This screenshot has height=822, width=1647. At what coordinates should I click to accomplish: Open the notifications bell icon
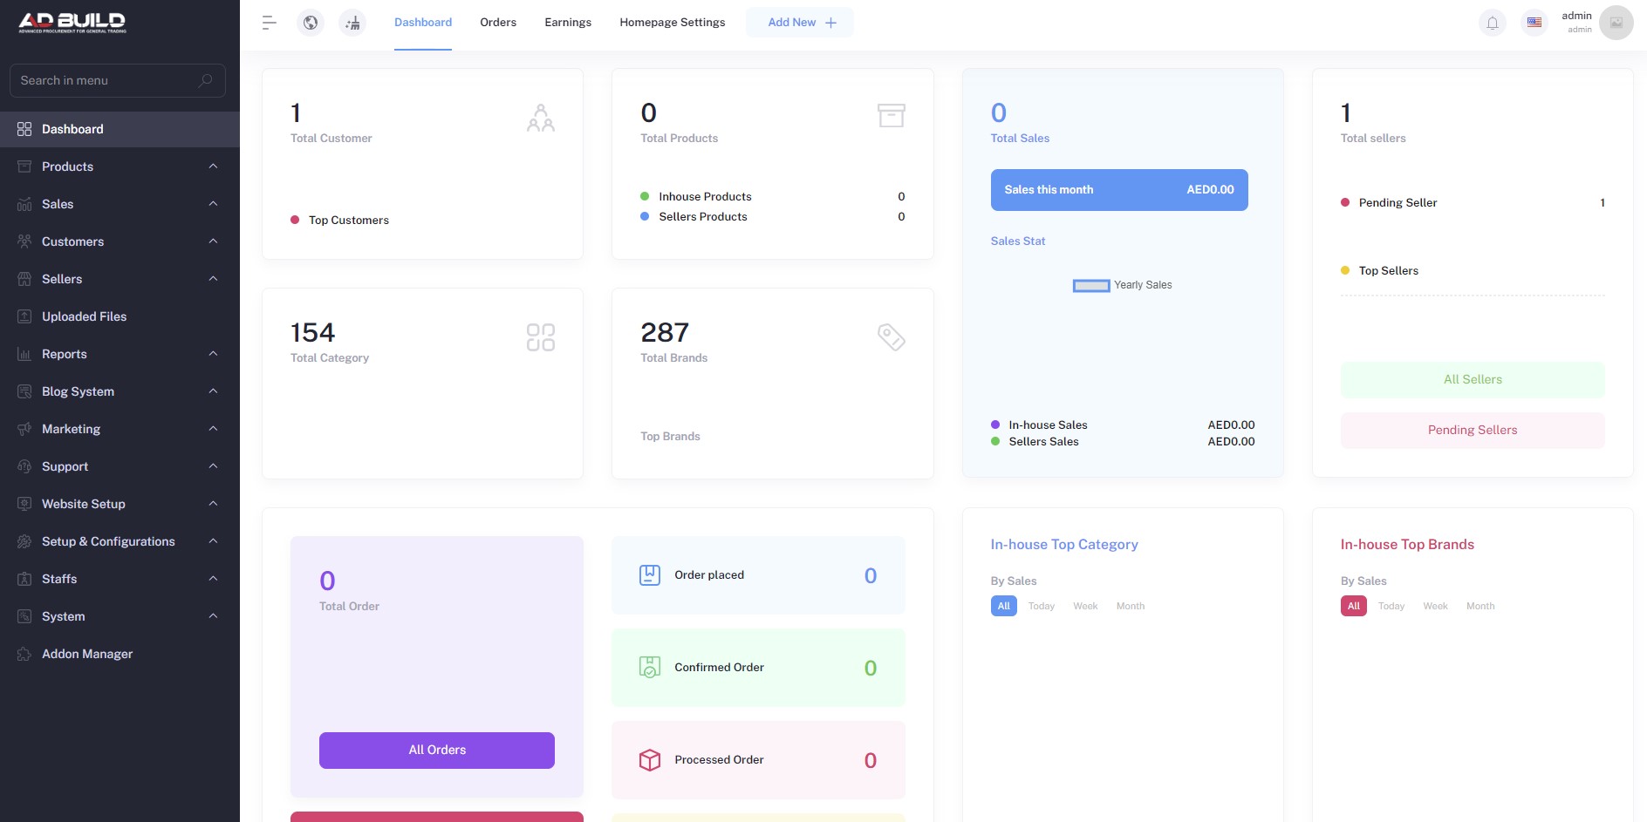coord(1493,23)
